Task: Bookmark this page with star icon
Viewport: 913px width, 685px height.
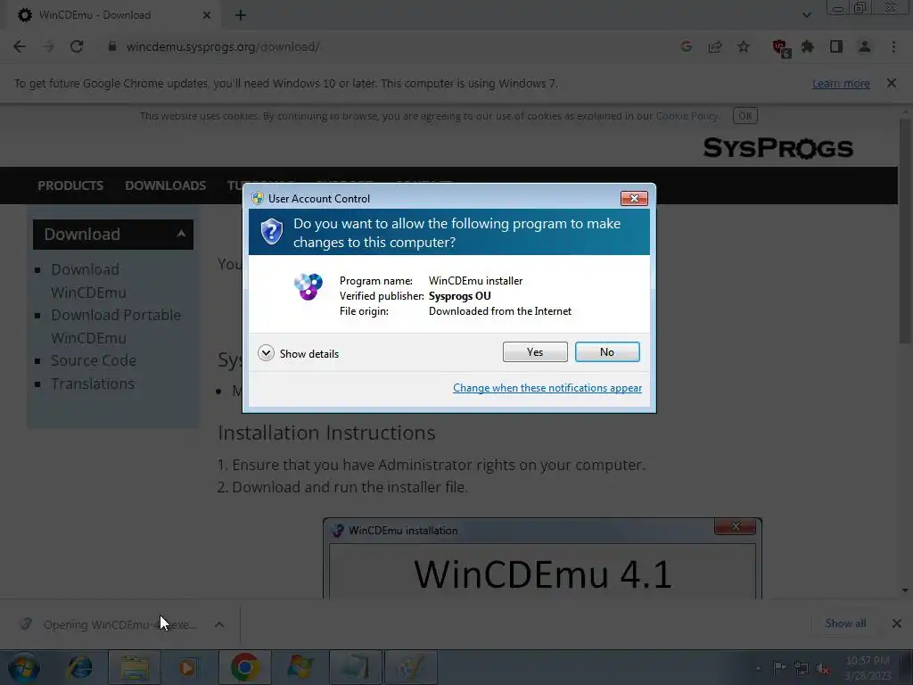Action: point(743,46)
